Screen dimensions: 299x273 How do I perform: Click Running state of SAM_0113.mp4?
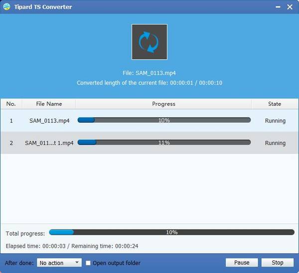(275, 121)
